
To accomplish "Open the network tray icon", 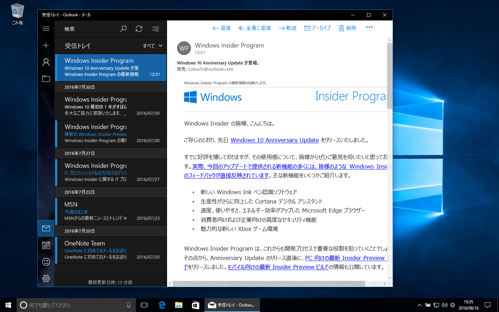I will pyautogui.click(x=436, y=305).
